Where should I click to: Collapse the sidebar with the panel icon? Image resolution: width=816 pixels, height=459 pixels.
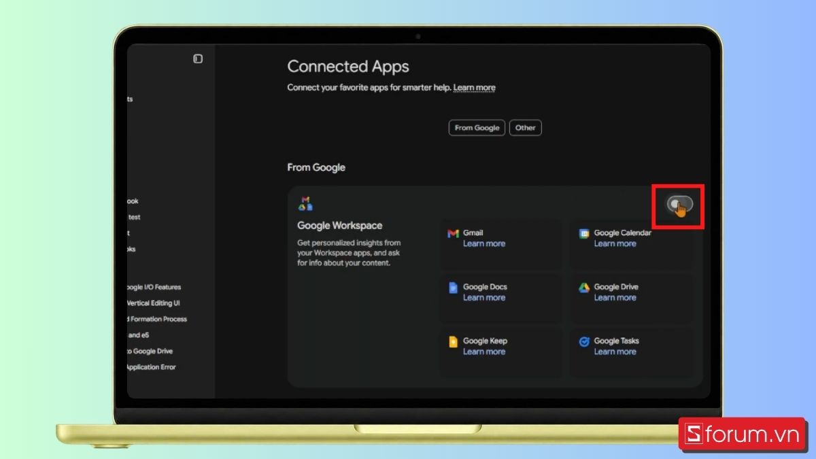tap(198, 59)
